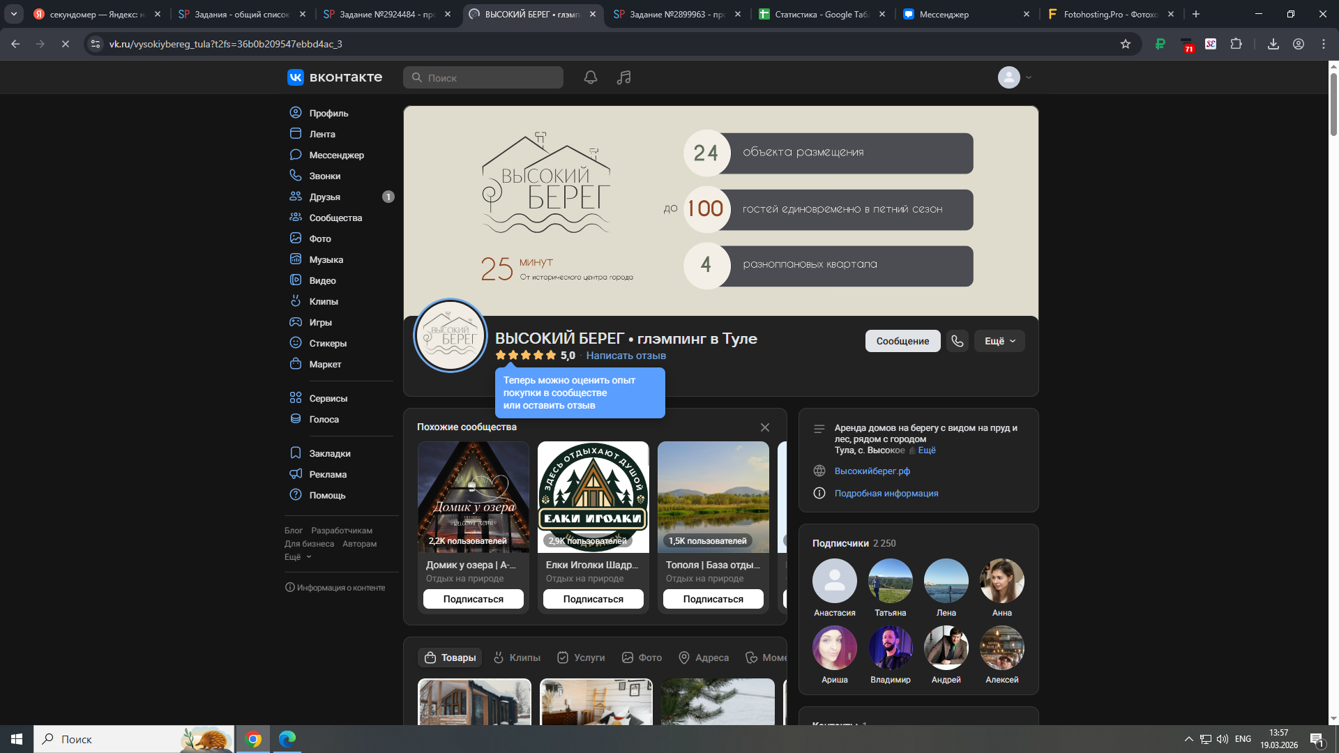Viewport: 1339px width, 753px height.
Task: Open Messenger in left sidebar
Action: tap(336, 155)
